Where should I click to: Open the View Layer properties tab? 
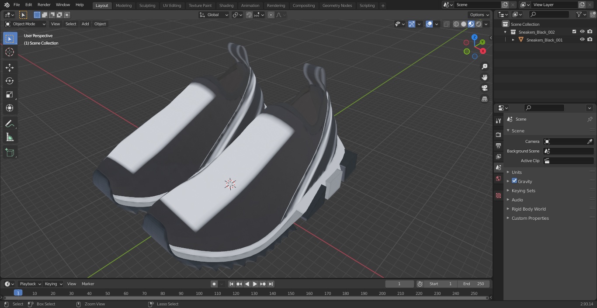[x=498, y=156]
